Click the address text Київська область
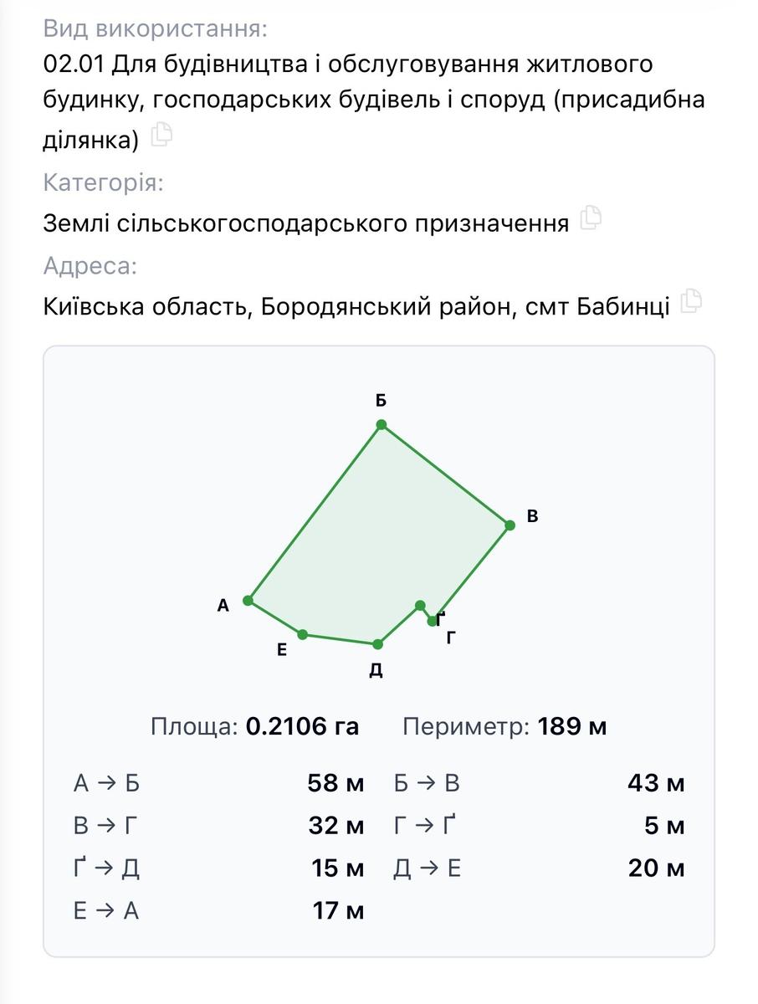 click(146, 307)
